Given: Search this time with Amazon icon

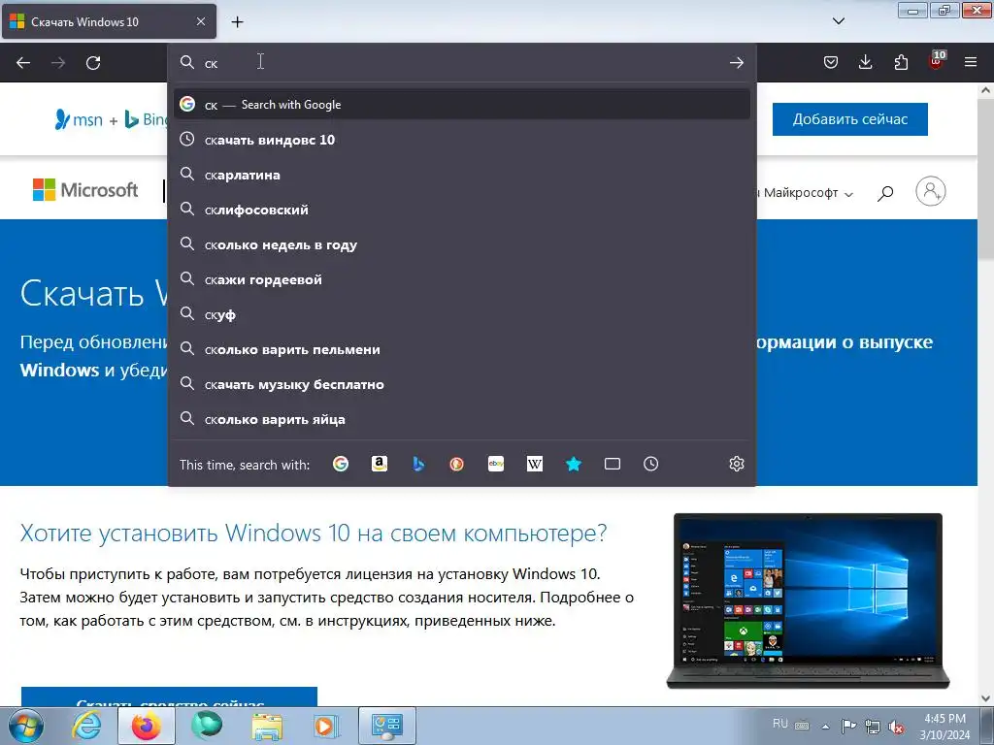Looking at the screenshot, I should (x=380, y=464).
